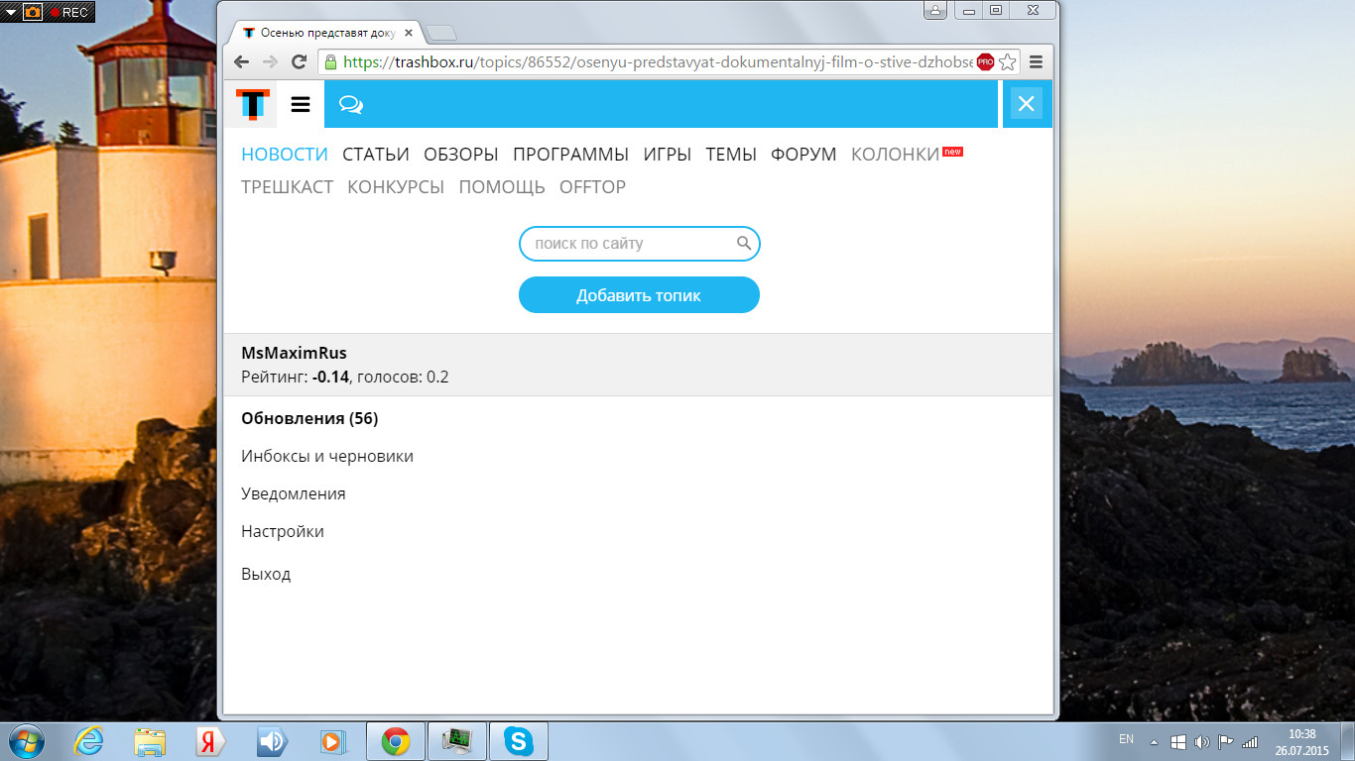Image resolution: width=1355 pixels, height=761 pixels.
Task: Open Skype from the taskbar
Action: [x=518, y=741]
